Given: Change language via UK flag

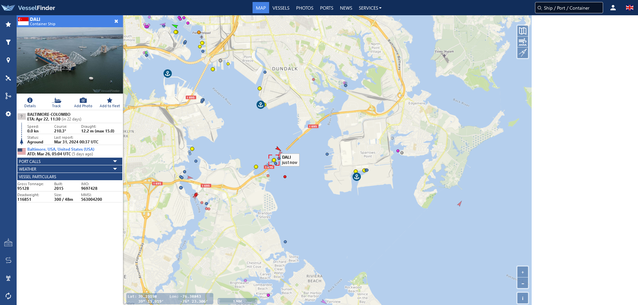Looking at the screenshot, I should (x=630, y=8).
